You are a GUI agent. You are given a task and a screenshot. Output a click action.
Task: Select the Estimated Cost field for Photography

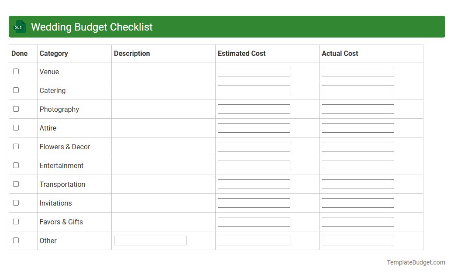click(254, 109)
